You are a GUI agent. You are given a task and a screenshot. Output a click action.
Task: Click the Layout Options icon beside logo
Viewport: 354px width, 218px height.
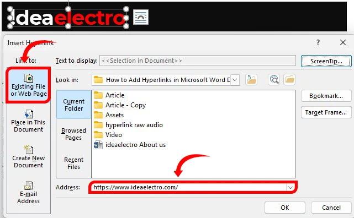[x=141, y=17]
